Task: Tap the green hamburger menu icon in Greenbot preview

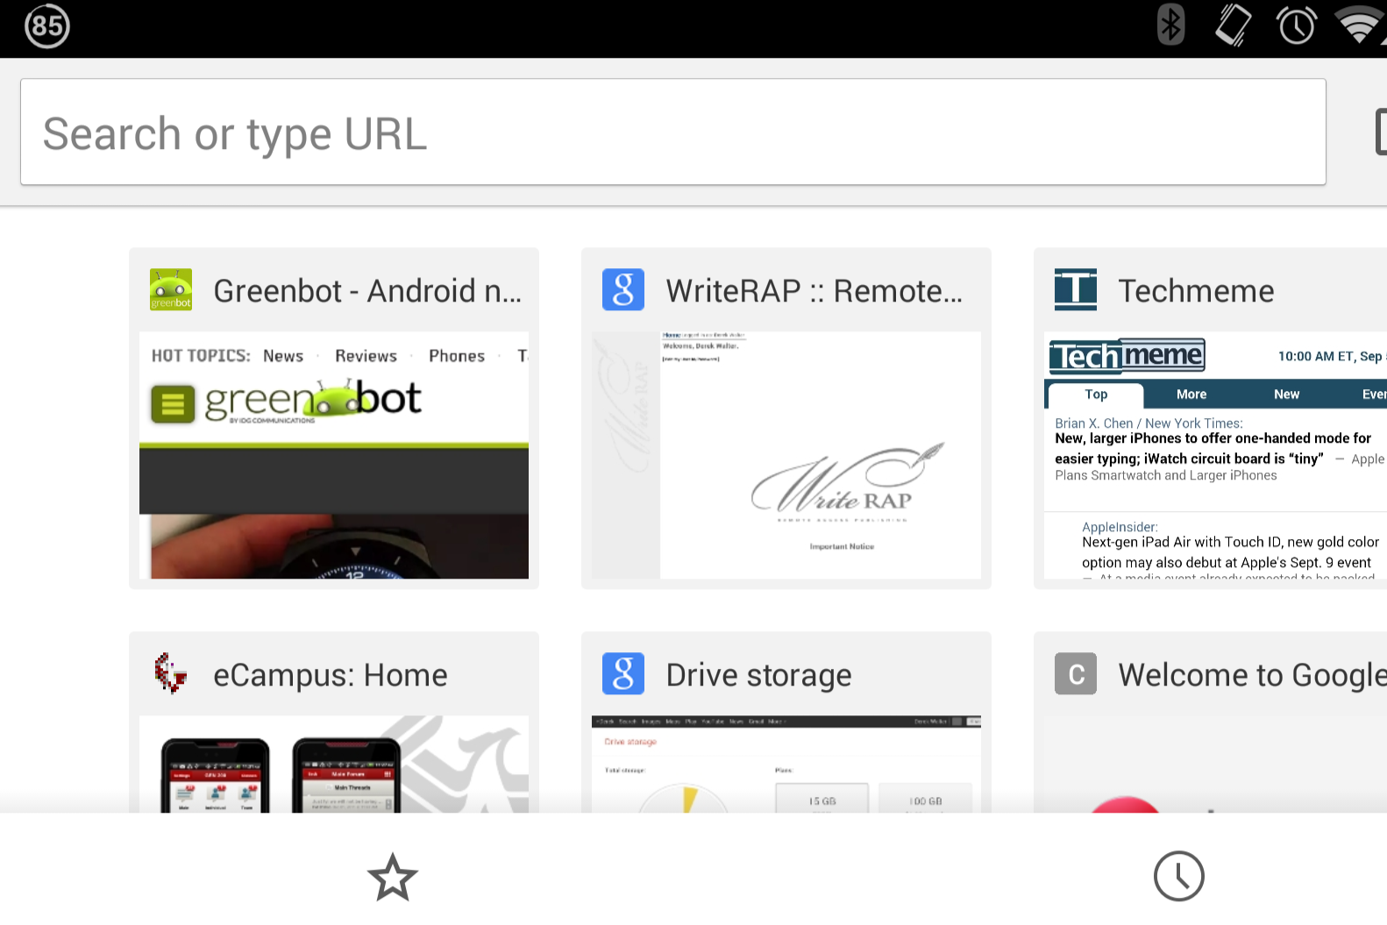Action: [173, 404]
